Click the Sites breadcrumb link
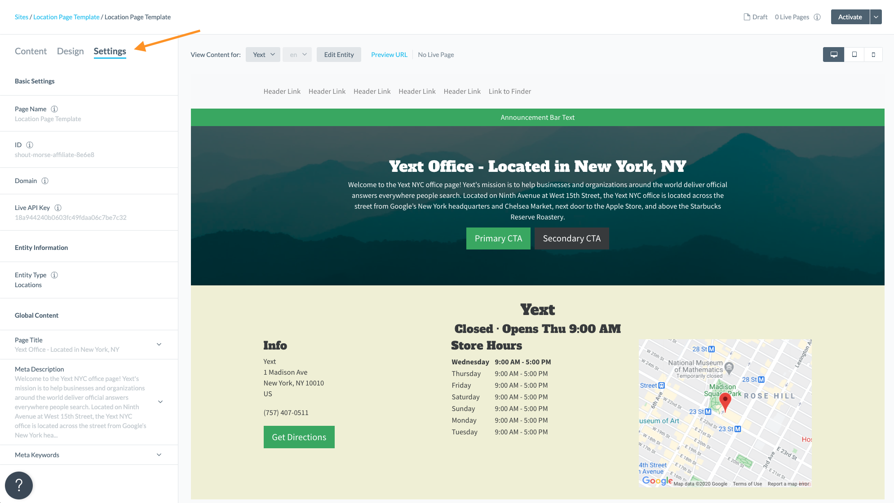894x503 pixels. click(22, 17)
